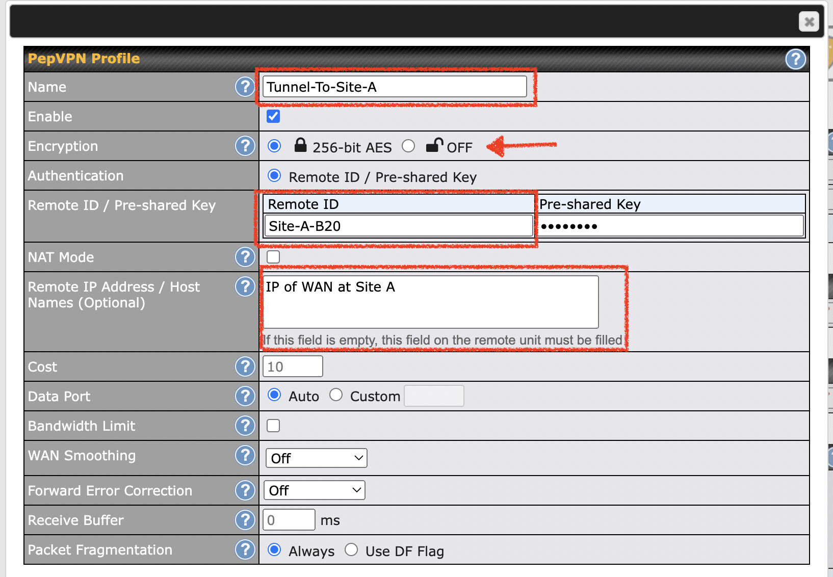Expand the WAN Smoothing dropdown
This screenshot has height=577, width=833.
[x=316, y=458]
